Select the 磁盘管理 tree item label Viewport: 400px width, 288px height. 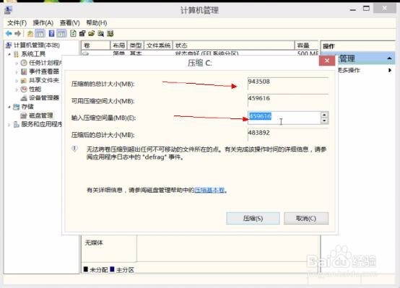click(x=41, y=115)
